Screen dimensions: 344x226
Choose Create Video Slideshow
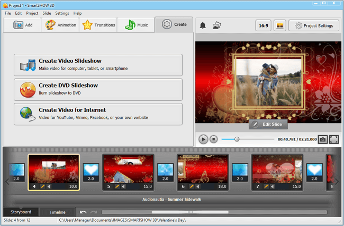(98, 65)
